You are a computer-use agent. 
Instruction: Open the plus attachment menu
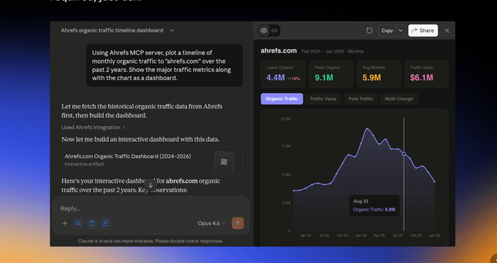(x=65, y=223)
